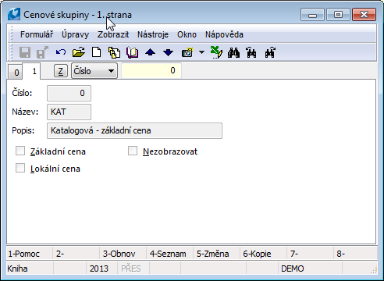Click the Číslo value field
The height and width of the screenshot is (281, 384).
click(x=69, y=93)
